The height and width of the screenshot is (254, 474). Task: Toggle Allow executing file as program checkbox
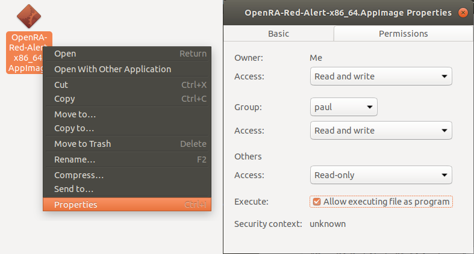[x=317, y=202]
